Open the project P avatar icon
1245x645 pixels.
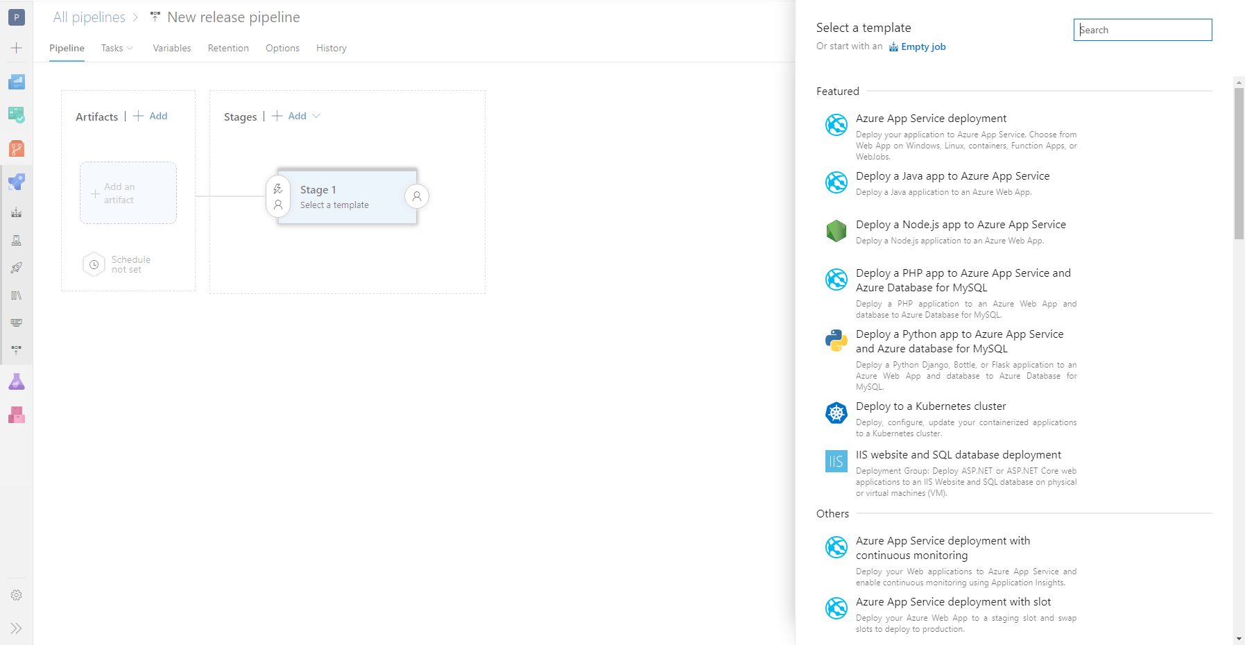17,17
